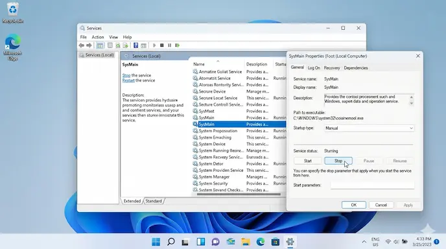Open the Help menu
446x249 pixels.
[127, 37]
